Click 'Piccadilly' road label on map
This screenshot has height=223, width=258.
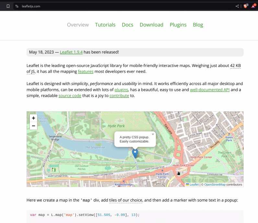(215, 144)
